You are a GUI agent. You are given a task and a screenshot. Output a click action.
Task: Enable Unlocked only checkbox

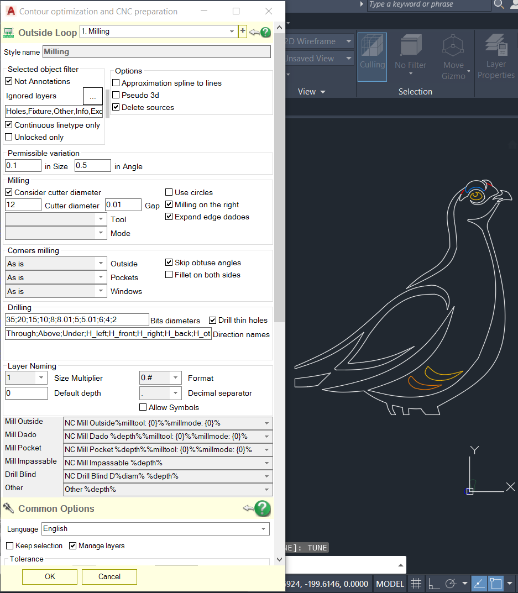tap(9, 137)
